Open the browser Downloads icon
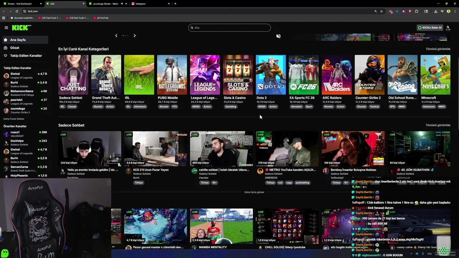The image size is (459, 258). point(435,11)
